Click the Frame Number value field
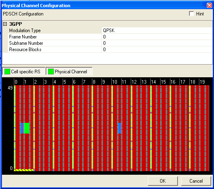214x189 pixels. (x=157, y=37)
